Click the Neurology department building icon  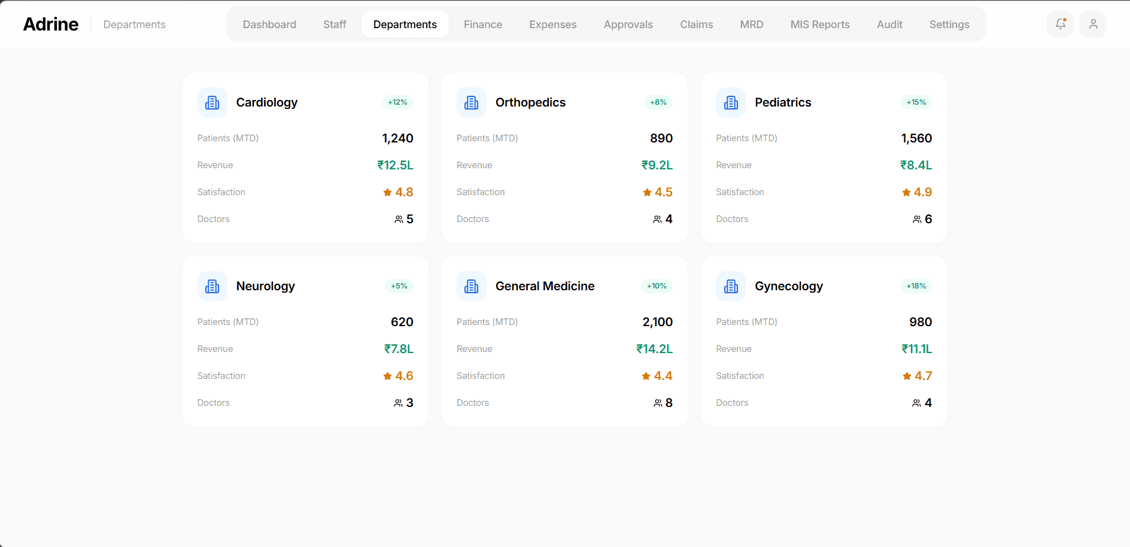212,286
